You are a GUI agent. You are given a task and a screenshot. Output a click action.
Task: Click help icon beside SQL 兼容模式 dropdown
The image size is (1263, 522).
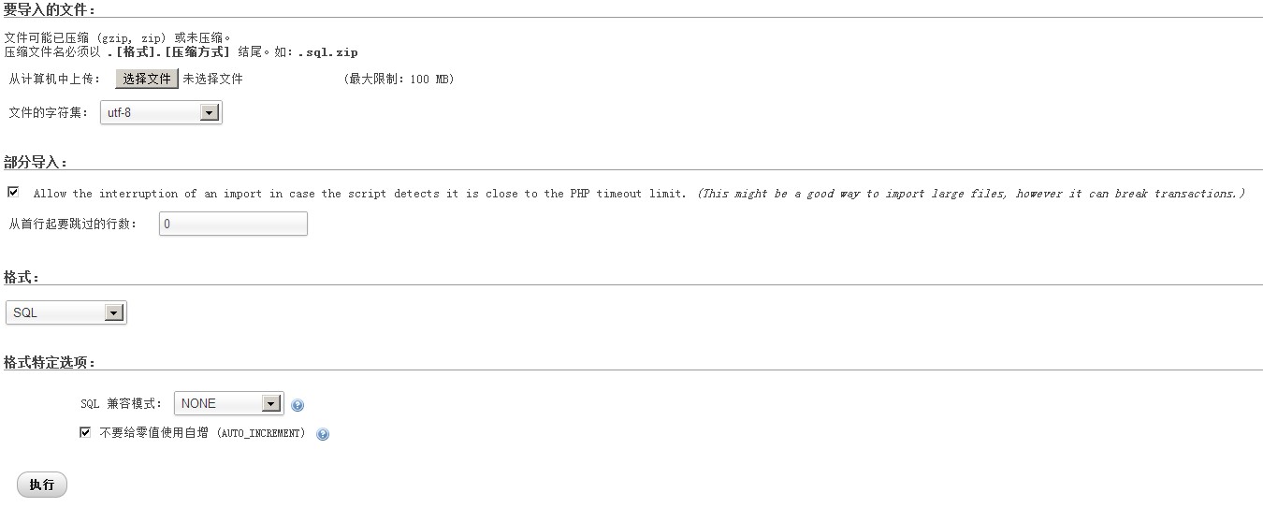(x=298, y=405)
